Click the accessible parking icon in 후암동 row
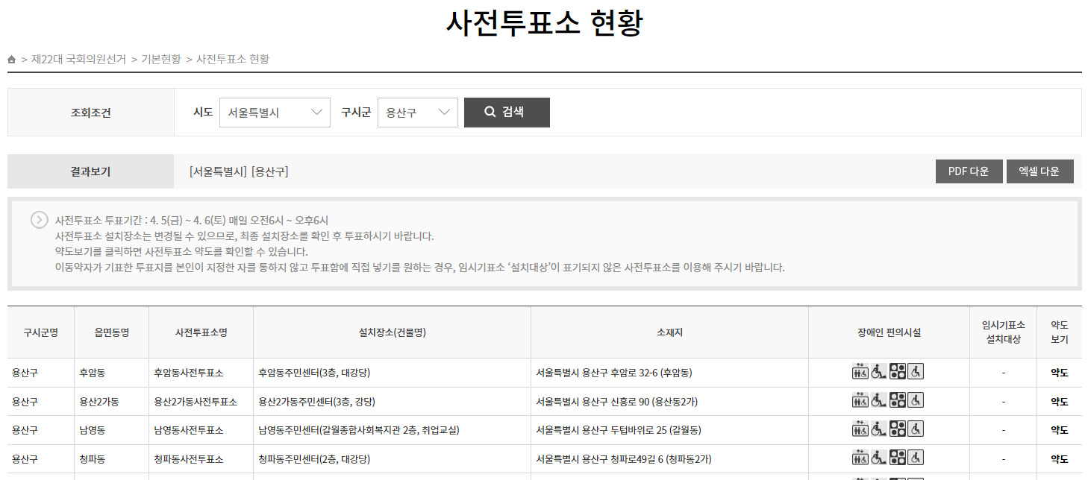1088x480 pixels. click(915, 371)
